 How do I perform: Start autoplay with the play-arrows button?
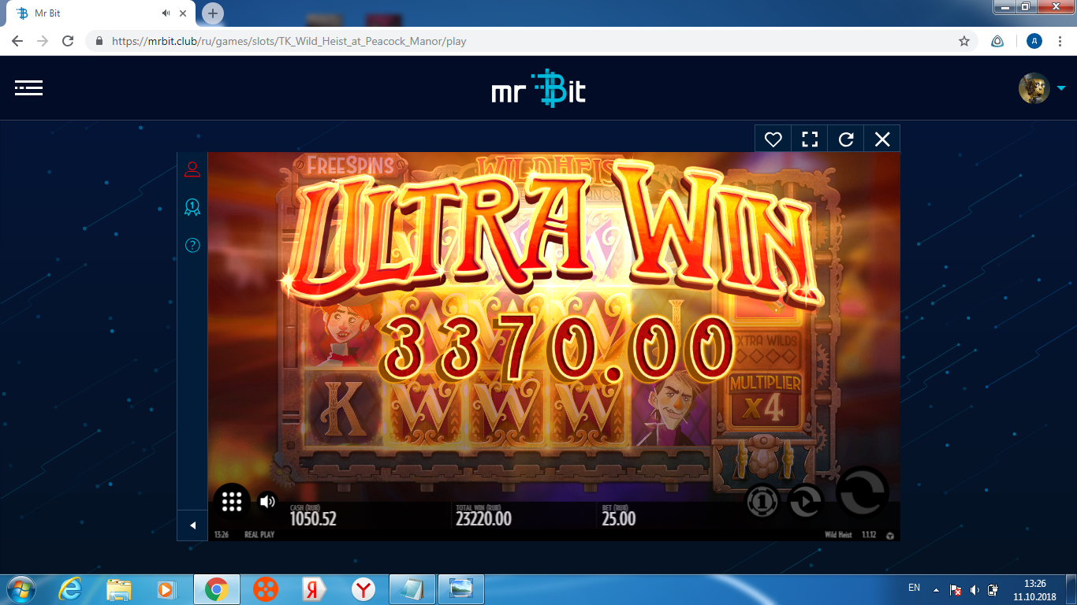click(807, 501)
